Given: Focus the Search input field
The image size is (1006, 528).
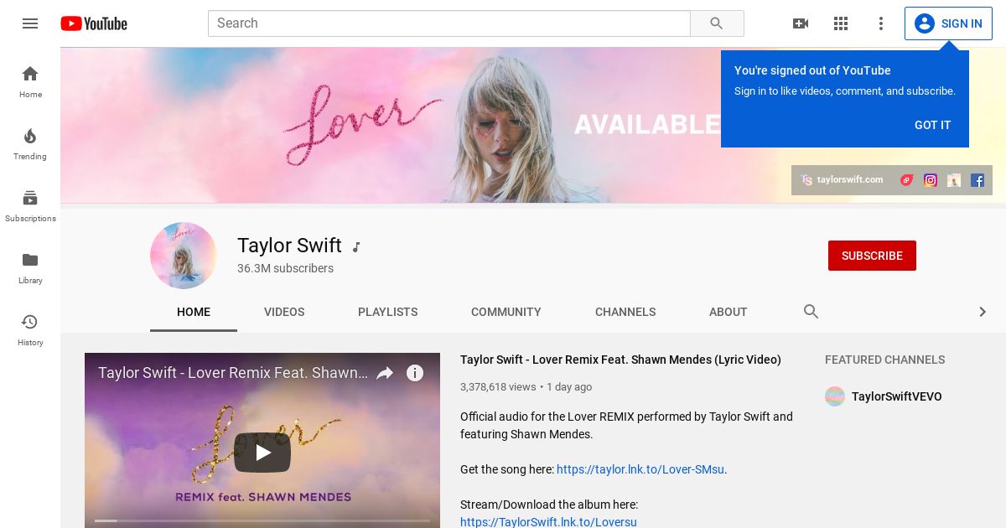Looking at the screenshot, I should pyautogui.click(x=449, y=23).
